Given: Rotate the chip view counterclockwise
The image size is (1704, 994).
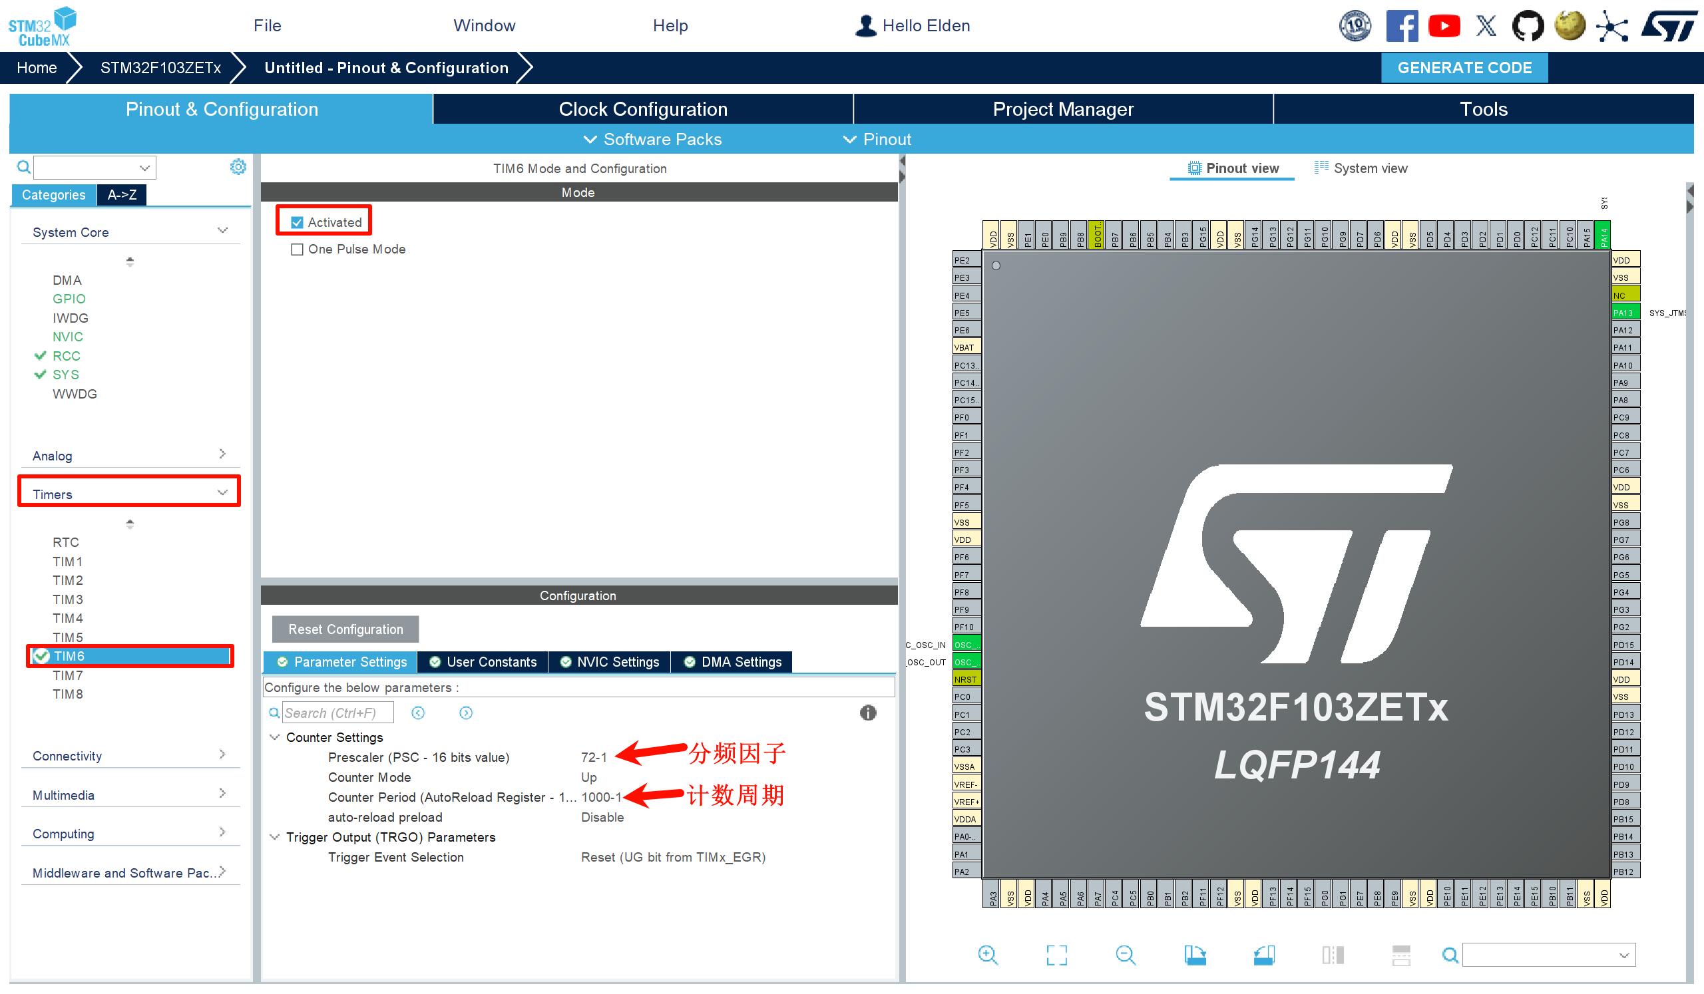Looking at the screenshot, I should (x=1264, y=954).
